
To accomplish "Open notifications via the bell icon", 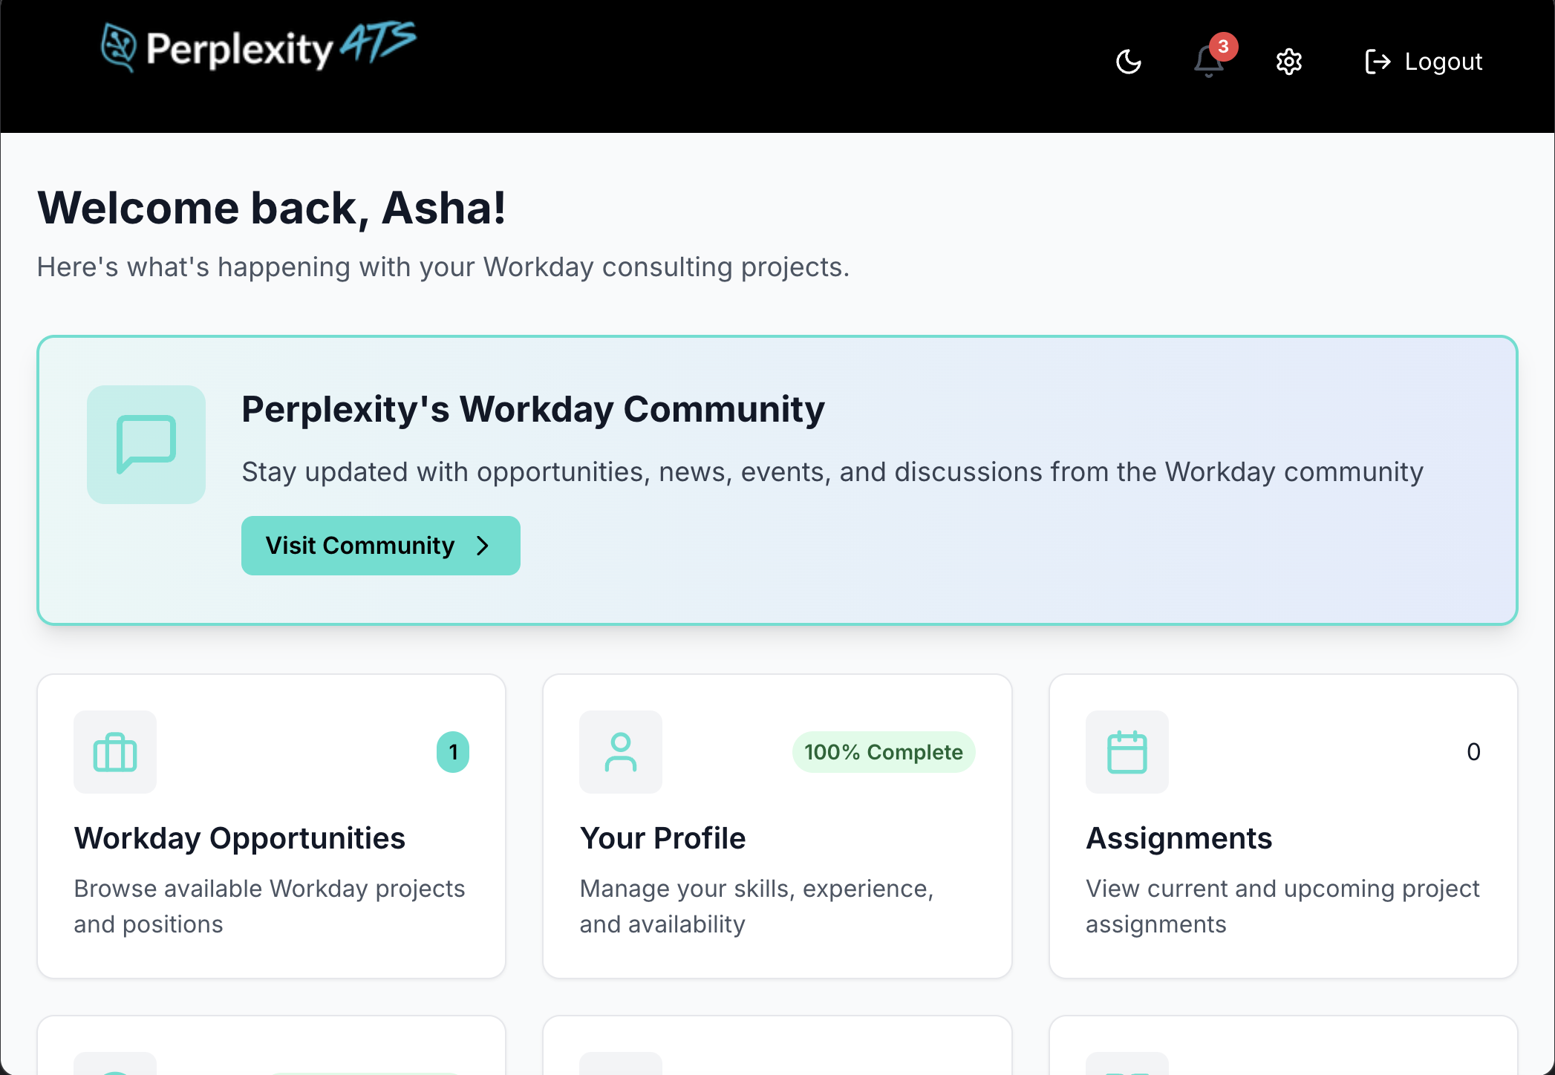I will 1207,62.
